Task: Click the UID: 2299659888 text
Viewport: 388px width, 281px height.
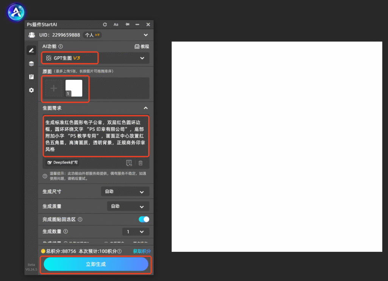Action: (59, 35)
